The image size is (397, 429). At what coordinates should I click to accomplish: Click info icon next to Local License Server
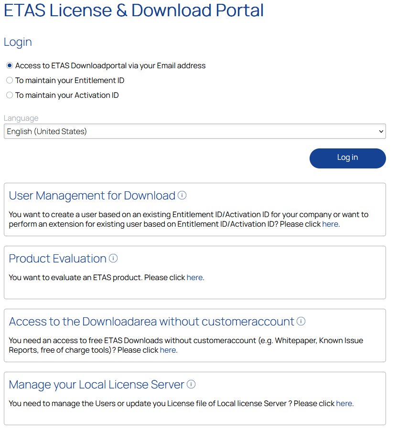[191, 384]
